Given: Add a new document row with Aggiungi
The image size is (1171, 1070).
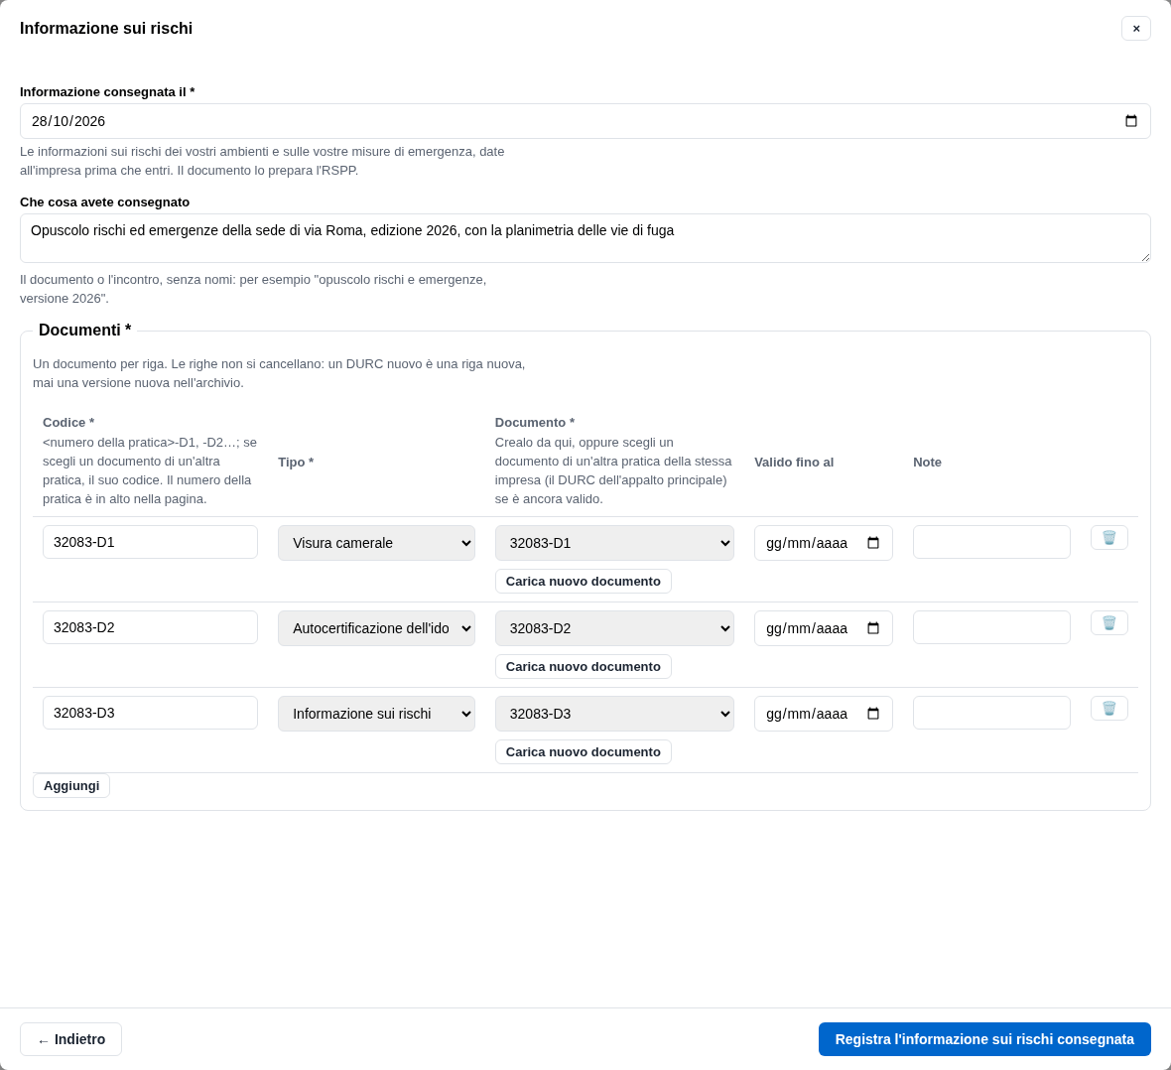Looking at the screenshot, I should (x=70, y=786).
